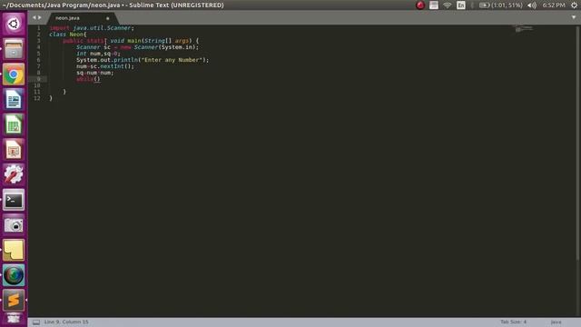The image size is (581, 327).
Task: Open sound volume indicator menu
Action: [532, 5]
